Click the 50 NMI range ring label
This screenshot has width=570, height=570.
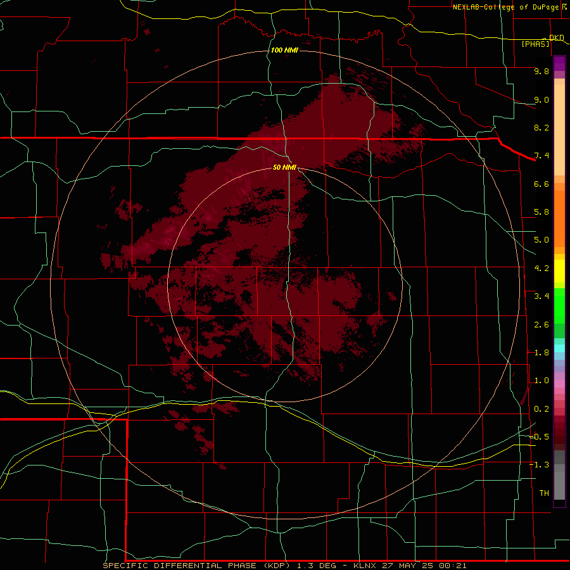coord(284,167)
